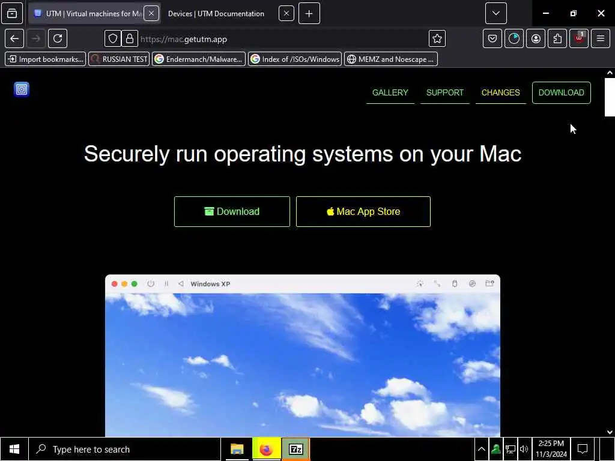
Task: Click the uBlock Origin extension icon
Action: [x=579, y=38]
